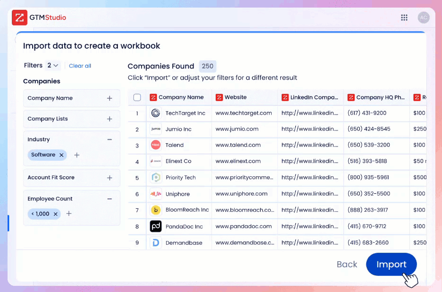This screenshot has height=292, width=442.
Task: Click phone number (415) 670-9712
Action: click(367, 226)
